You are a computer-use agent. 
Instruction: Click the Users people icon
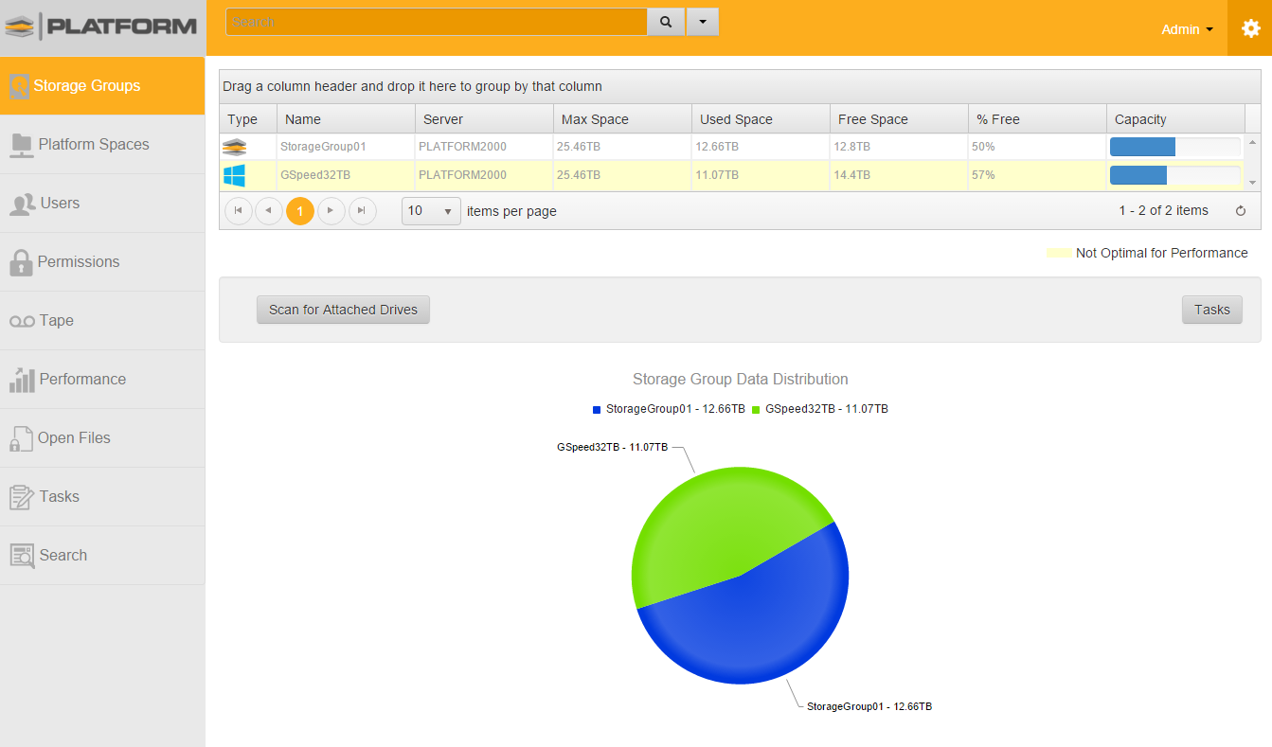(x=23, y=204)
